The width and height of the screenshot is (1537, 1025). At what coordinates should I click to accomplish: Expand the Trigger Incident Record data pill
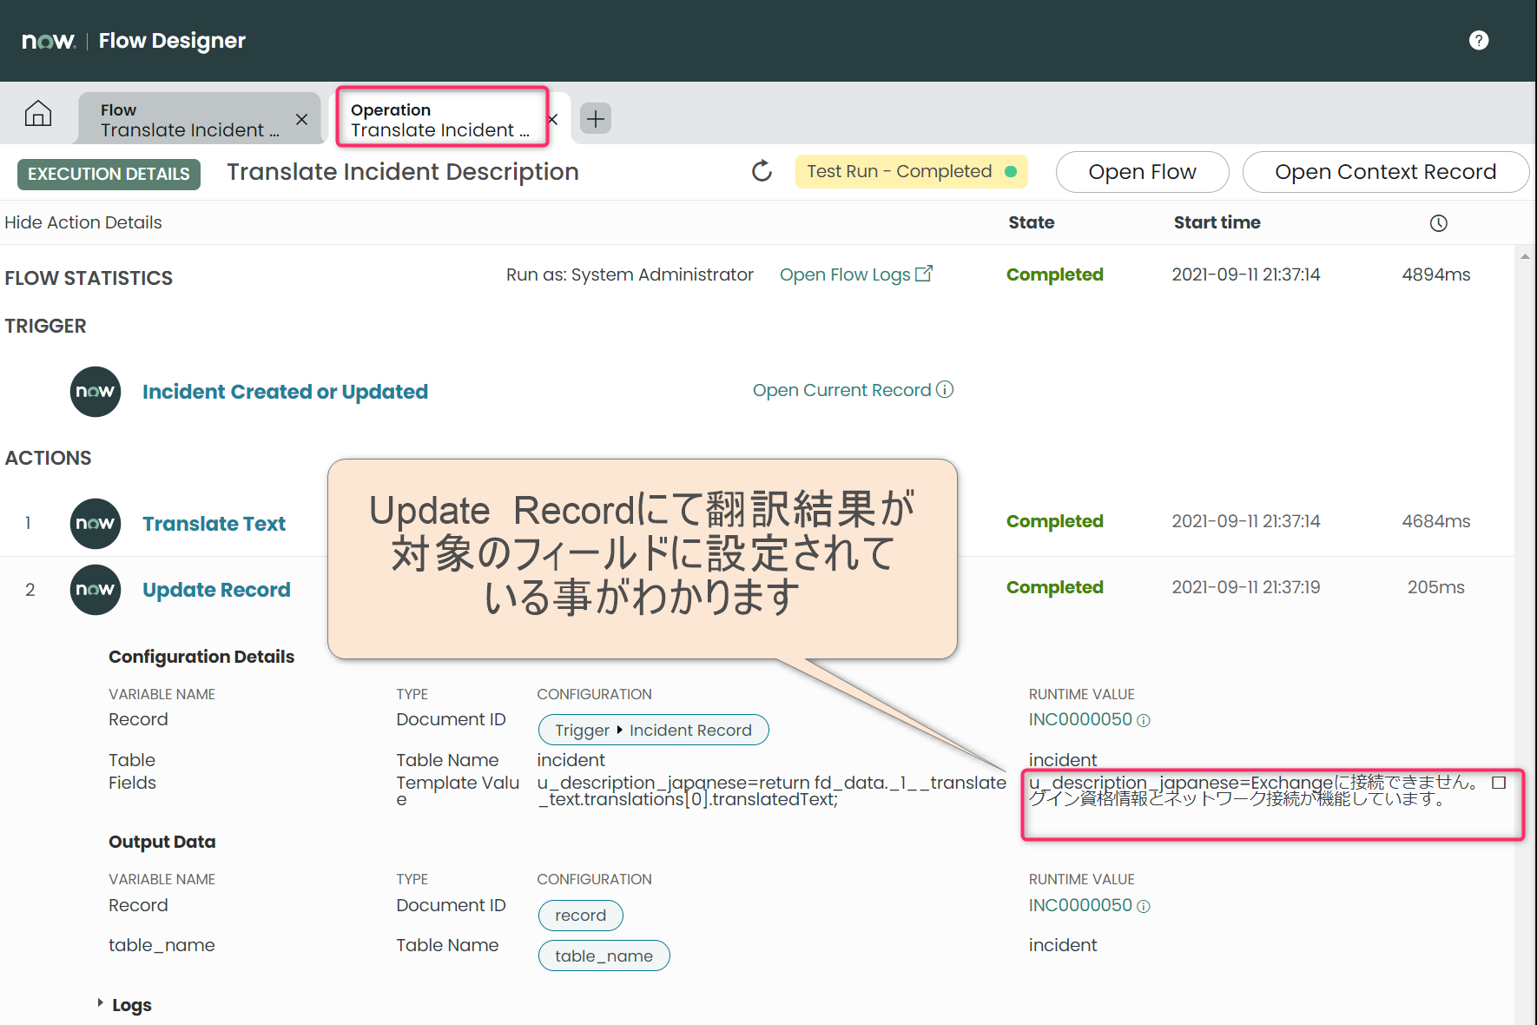click(652, 730)
